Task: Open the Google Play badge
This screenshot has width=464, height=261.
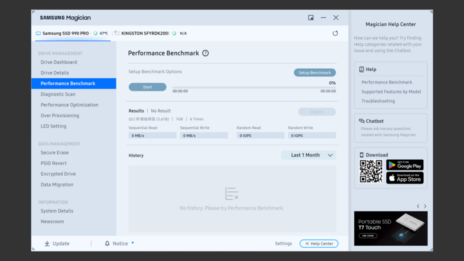Action: [x=405, y=165]
